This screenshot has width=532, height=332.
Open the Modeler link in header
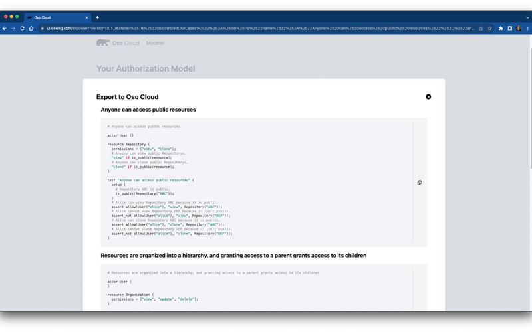(155, 43)
